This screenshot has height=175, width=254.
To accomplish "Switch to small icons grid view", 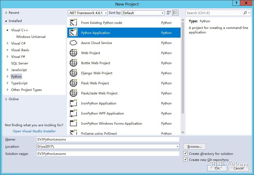I will pyautogui.click(x=169, y=13).
